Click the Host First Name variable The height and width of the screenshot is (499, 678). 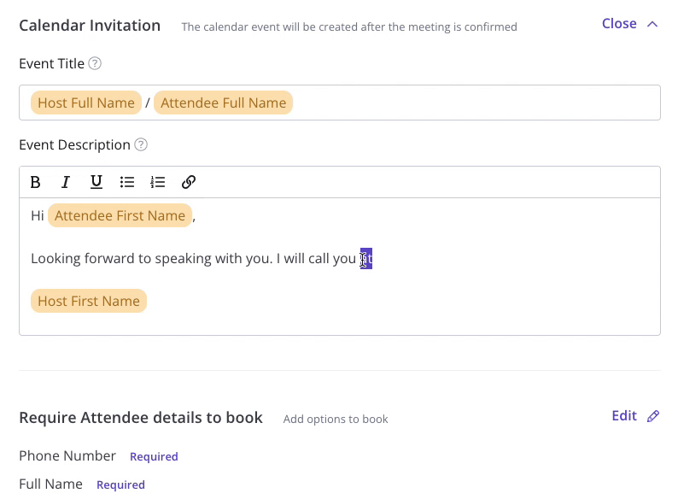click(89, 302)
